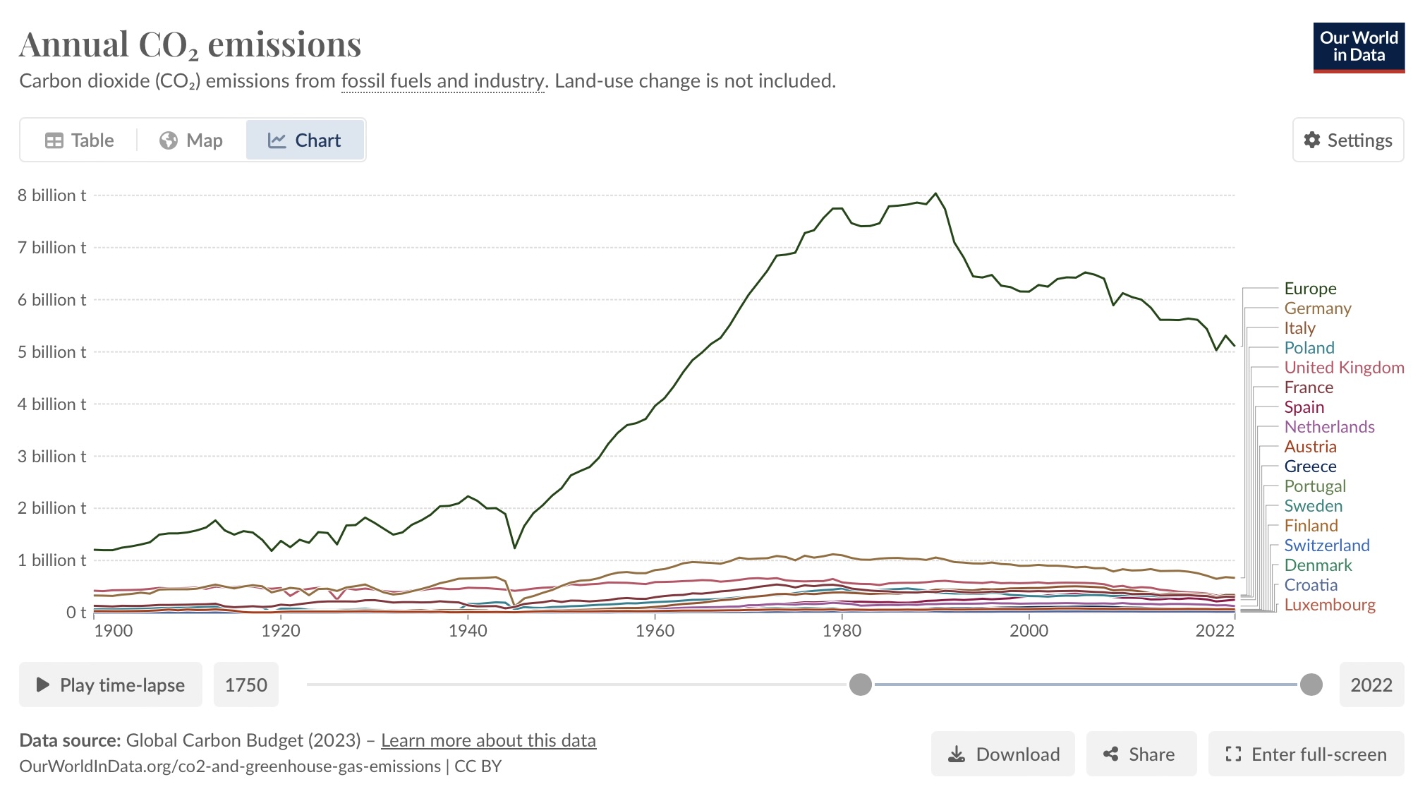
Task: Switch to the Table tab
Action: tap(79, 140)
